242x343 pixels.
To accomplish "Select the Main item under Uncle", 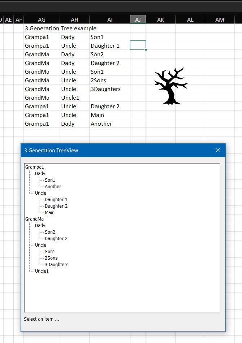I will [49, 213].
